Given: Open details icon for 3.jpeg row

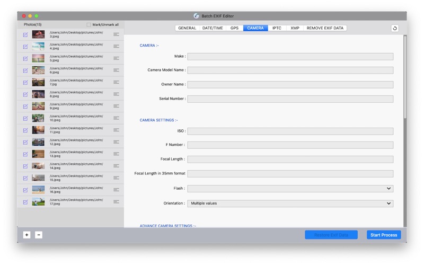Looking at the screenshot, I should tap(116, 34).
